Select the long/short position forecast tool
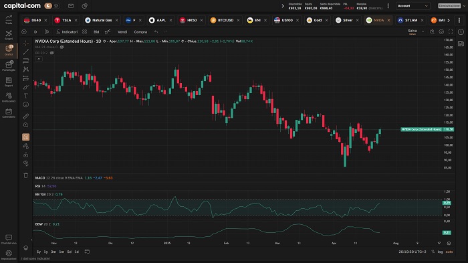The height and width of the screenshot is (263, 468). click(x=26, y=78)
